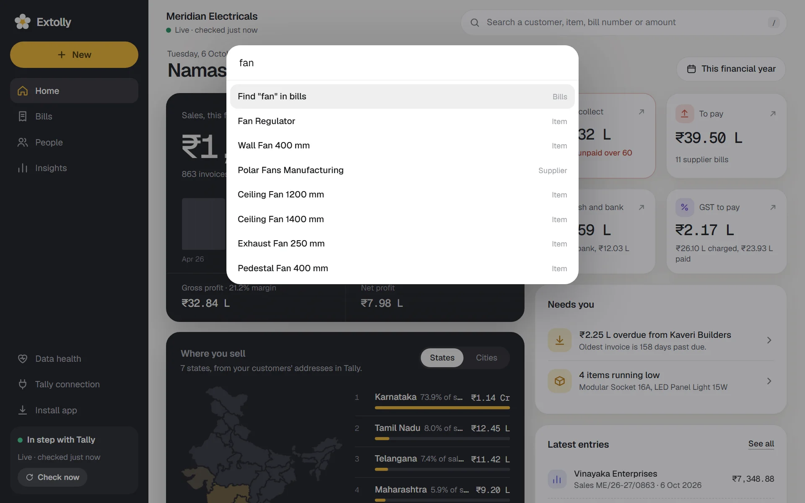This screenshot has height=503, width=805.
Task: Click the box icon for items running low
Action: pyautogui.click(x=560, y=381)
